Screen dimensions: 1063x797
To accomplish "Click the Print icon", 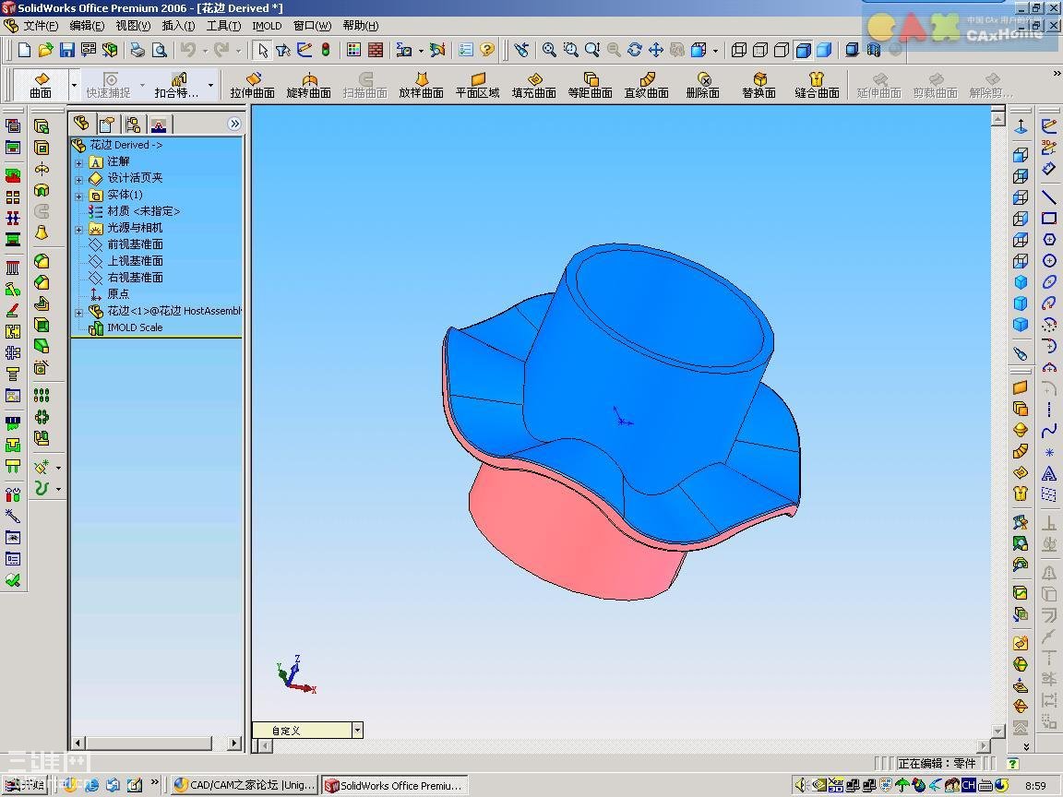I will pyautogui.click(x=137, y=50).
